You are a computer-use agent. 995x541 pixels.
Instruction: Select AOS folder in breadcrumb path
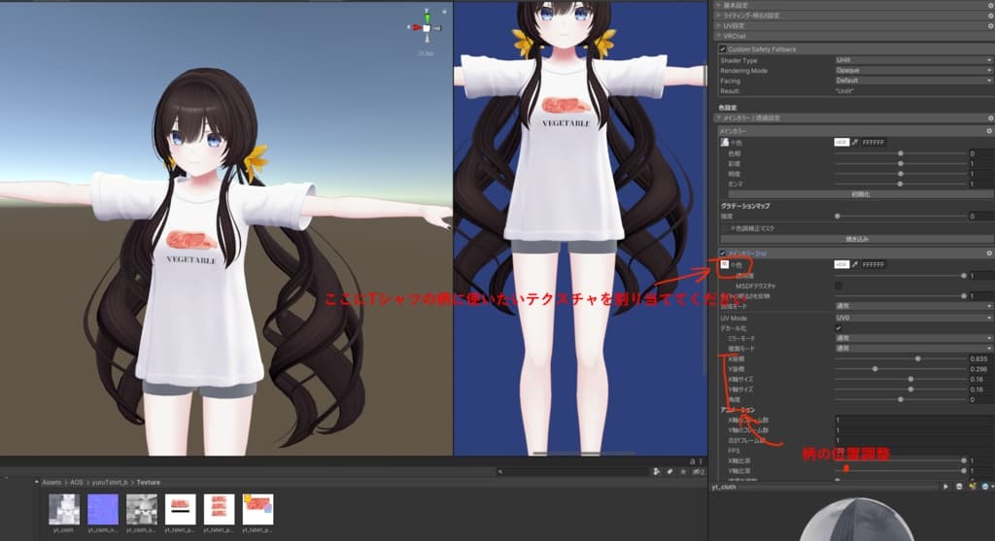pyautogui.click(x=77, y=482)
